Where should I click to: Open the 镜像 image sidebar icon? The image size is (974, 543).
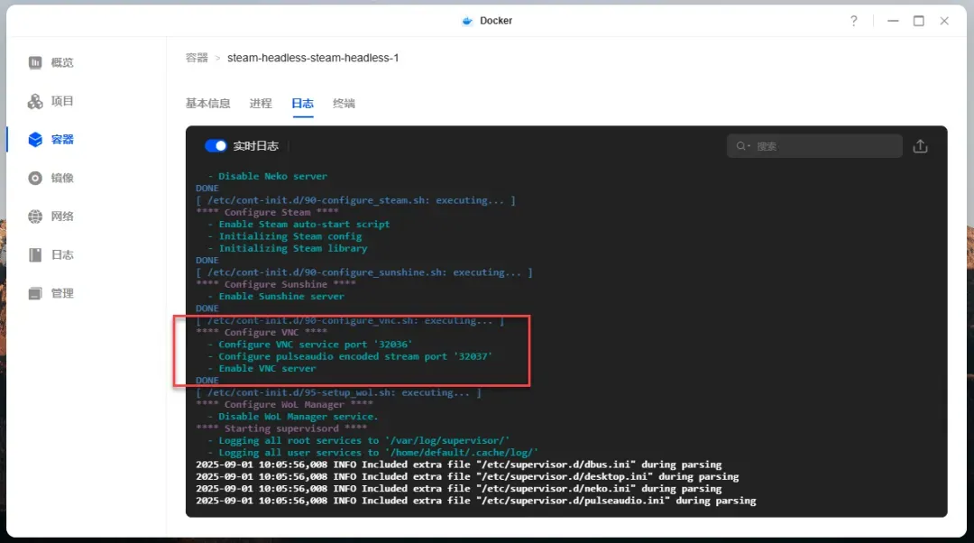(x=35, y=179)
